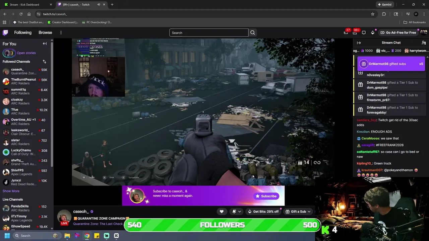Open iiTzTimmy live channel in sidebar
Viewport: 429px width, 241px height.
click(x=25, y=218)
